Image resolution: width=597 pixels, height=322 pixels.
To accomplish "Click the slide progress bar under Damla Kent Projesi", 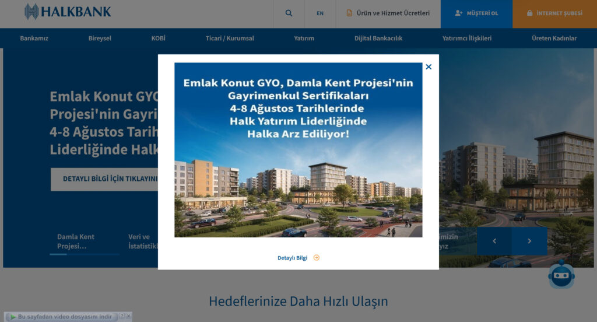I will [85, 254].
